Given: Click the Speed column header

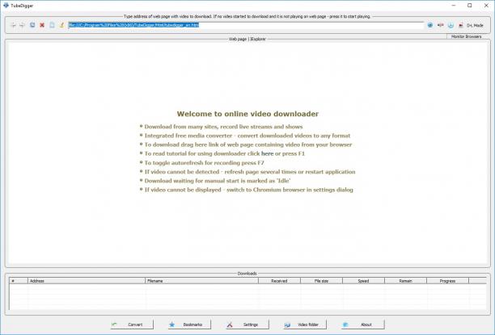Looking at the screenshot, I should click(x=363, y=281).
